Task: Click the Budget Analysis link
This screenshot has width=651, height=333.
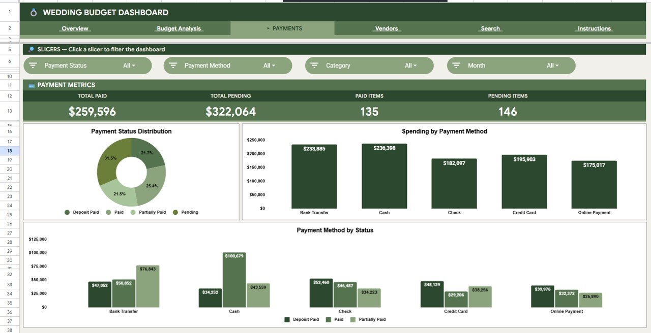Action: [x=179, y=28]
